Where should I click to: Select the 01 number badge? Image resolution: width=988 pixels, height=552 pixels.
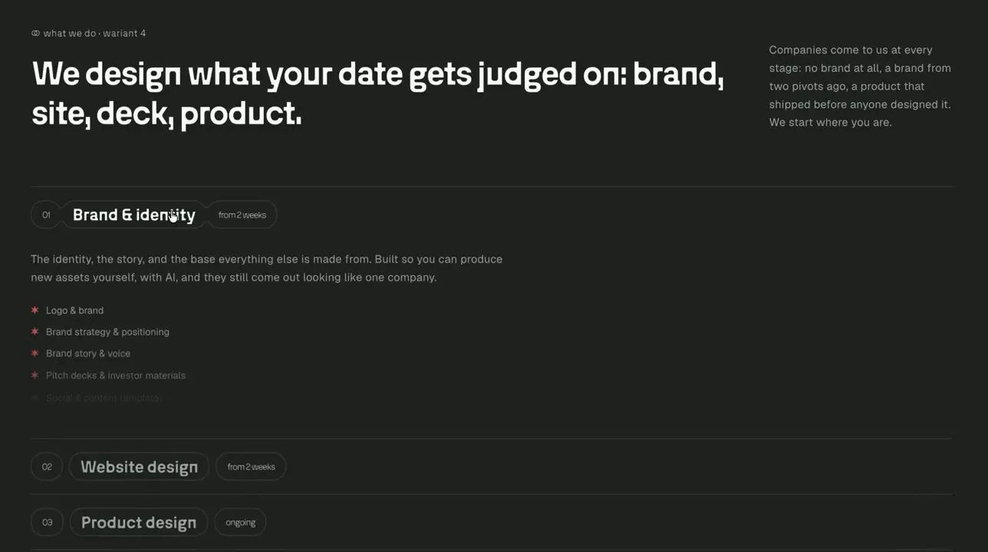coord(46,215)
